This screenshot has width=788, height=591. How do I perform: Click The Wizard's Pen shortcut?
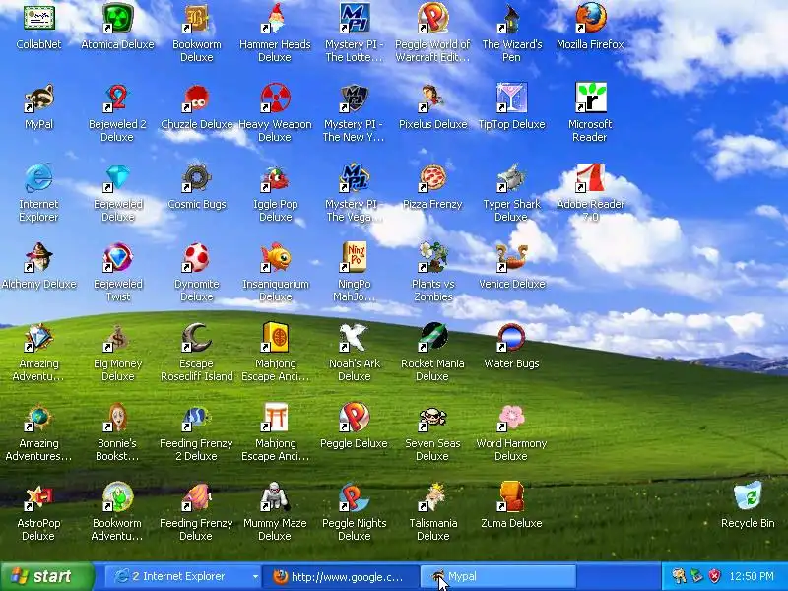tap(511, 18)
